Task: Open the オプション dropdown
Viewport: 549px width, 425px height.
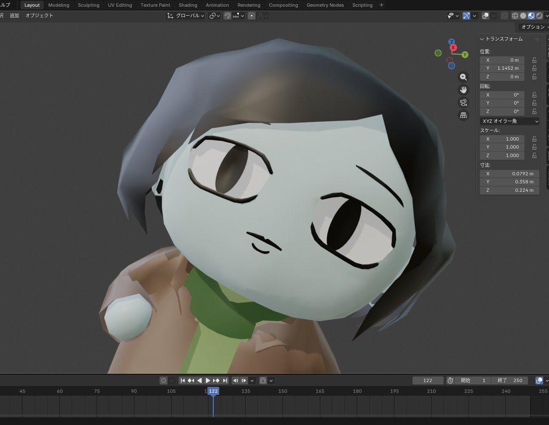Action: [x=534, y=27]
